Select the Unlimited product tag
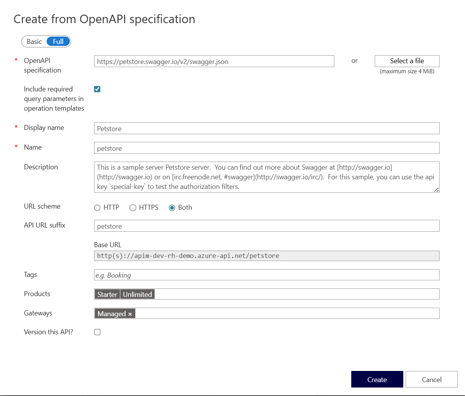The width and height of the screenshot is (465, 396). click(x=137, y=294)
